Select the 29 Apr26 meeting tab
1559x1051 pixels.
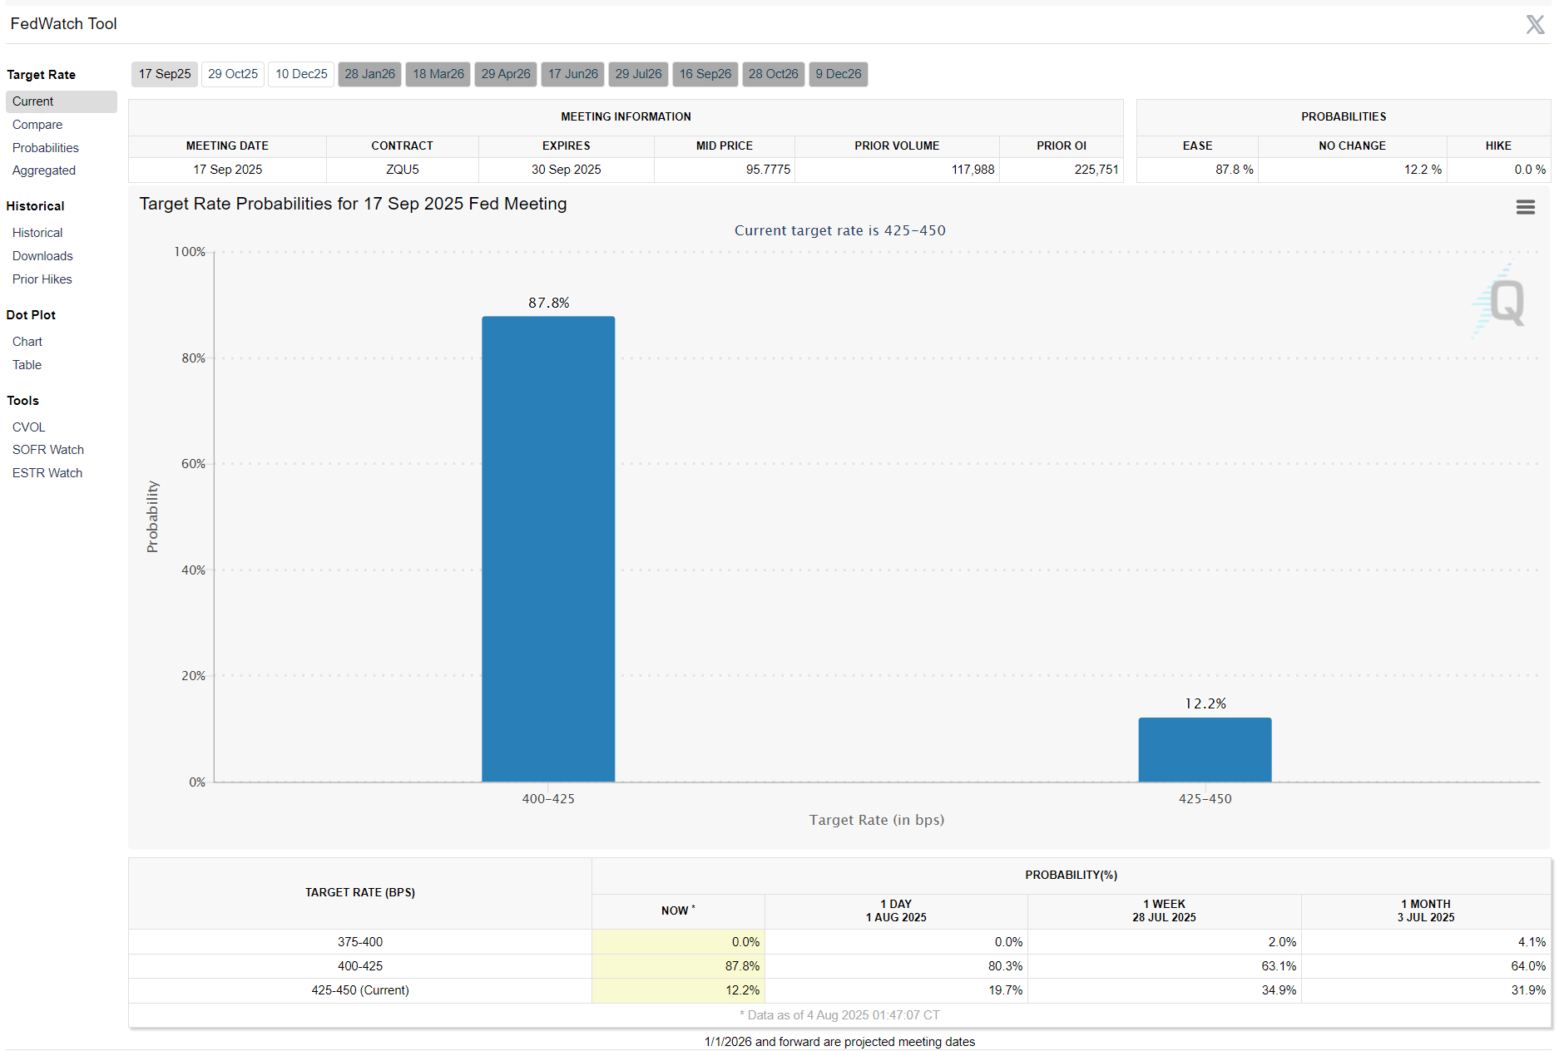(506, 74)
